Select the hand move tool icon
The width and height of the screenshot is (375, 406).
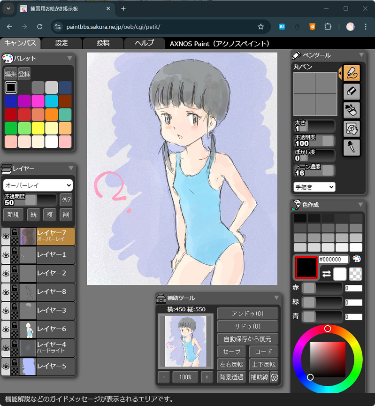point(352,129)
